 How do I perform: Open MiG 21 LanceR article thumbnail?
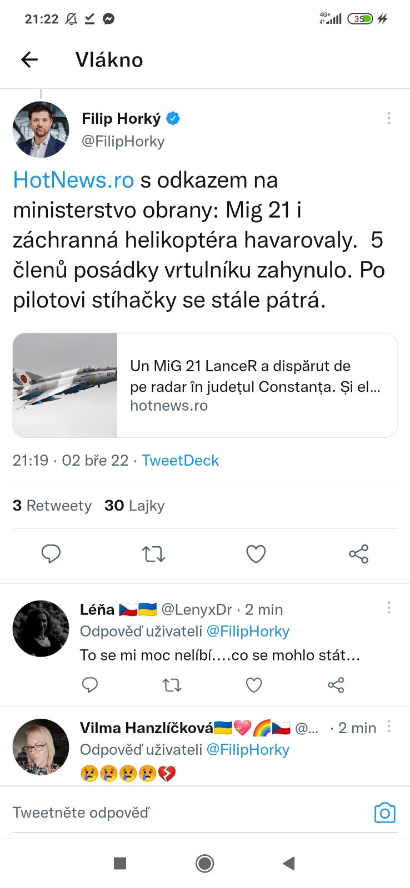coord(65,385)
